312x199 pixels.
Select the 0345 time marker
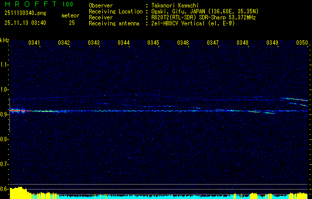click(153, 43)
